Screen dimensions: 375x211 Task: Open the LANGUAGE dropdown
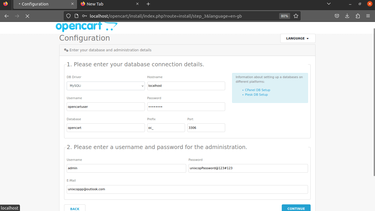pyautogui.click(x=298, y=38)
